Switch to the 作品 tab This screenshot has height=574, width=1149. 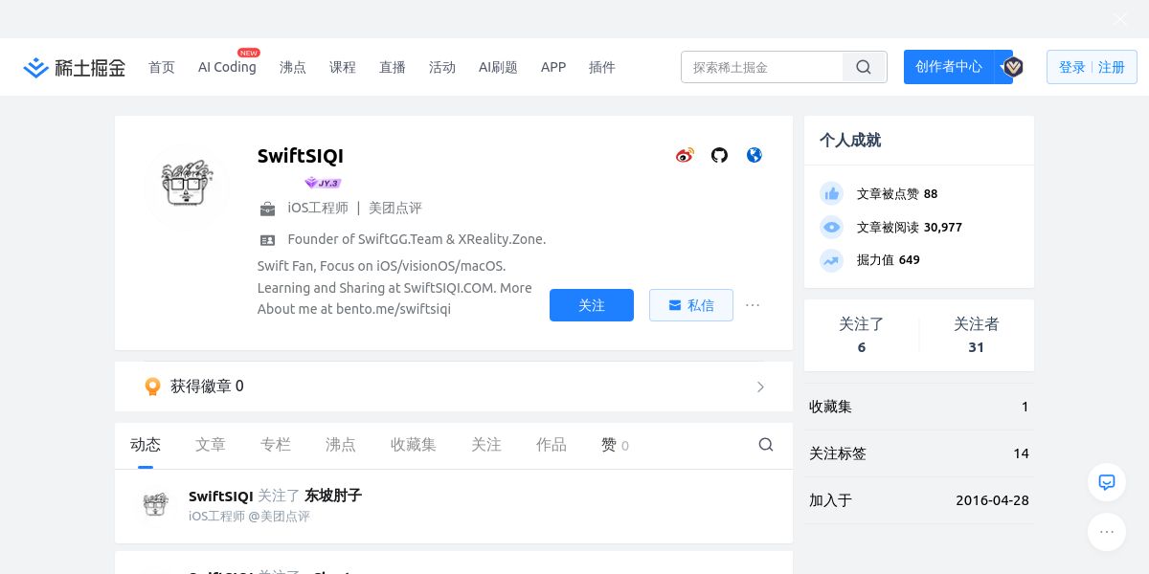552,445
